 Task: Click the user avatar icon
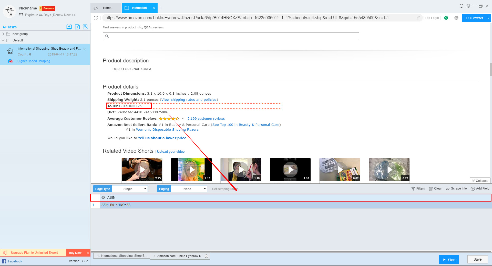tap(9, 12)
